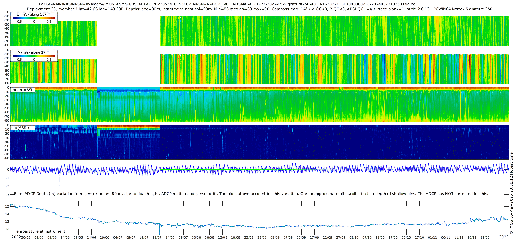
Task: Click the 02/09 date tick label
Action: pyautogui.click(x=275, y=237)
